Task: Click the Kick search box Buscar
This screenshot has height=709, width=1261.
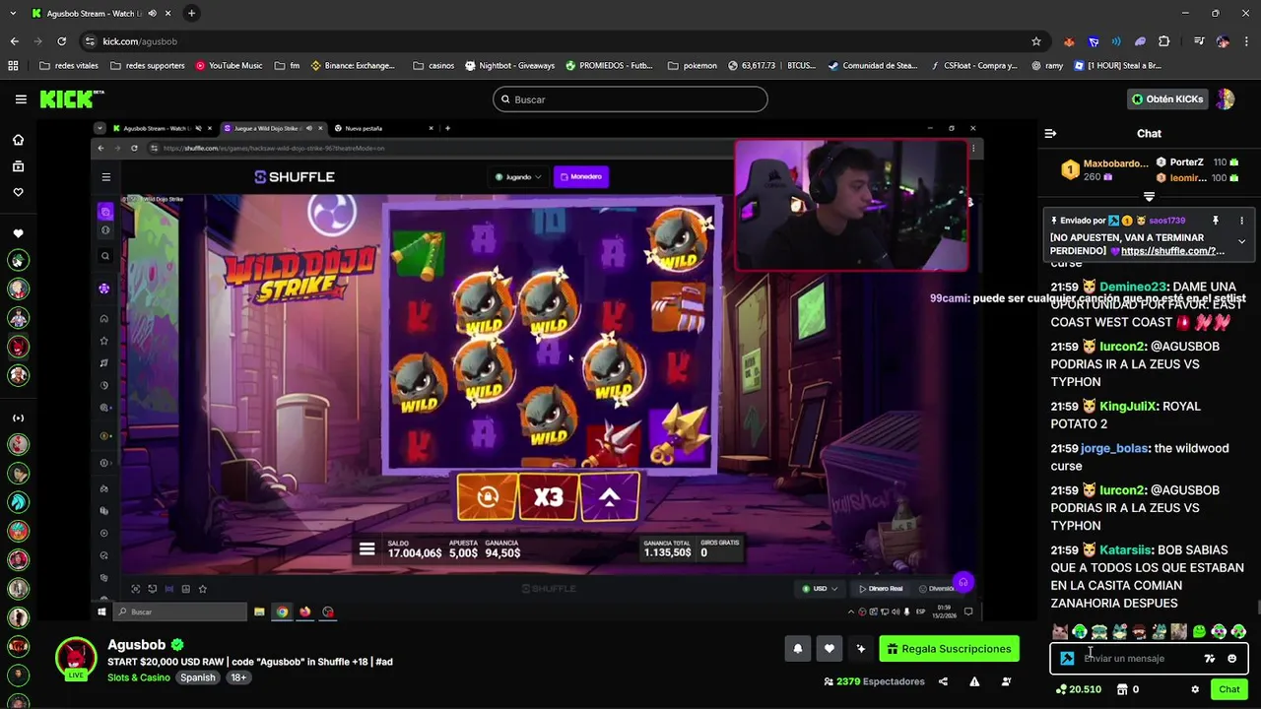Action: [x=630, y=99]
